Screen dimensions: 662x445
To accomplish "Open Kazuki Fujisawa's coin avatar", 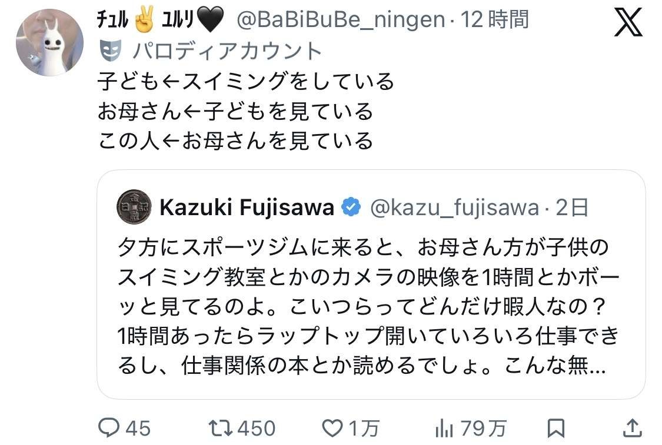I will (134, 207).
